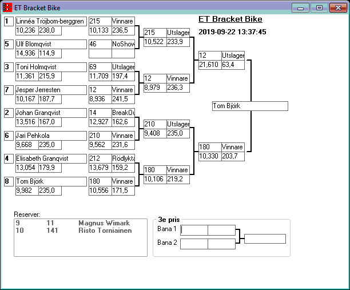This screenshot has width=350, height=290.
Task: Click the first Bana 2 field under 3e pris
Action: click(194, 244)
